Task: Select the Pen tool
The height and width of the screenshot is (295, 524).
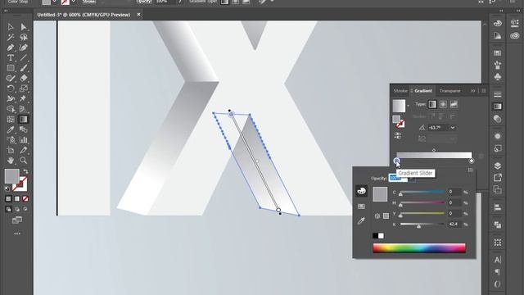Action: pos(11,48)
